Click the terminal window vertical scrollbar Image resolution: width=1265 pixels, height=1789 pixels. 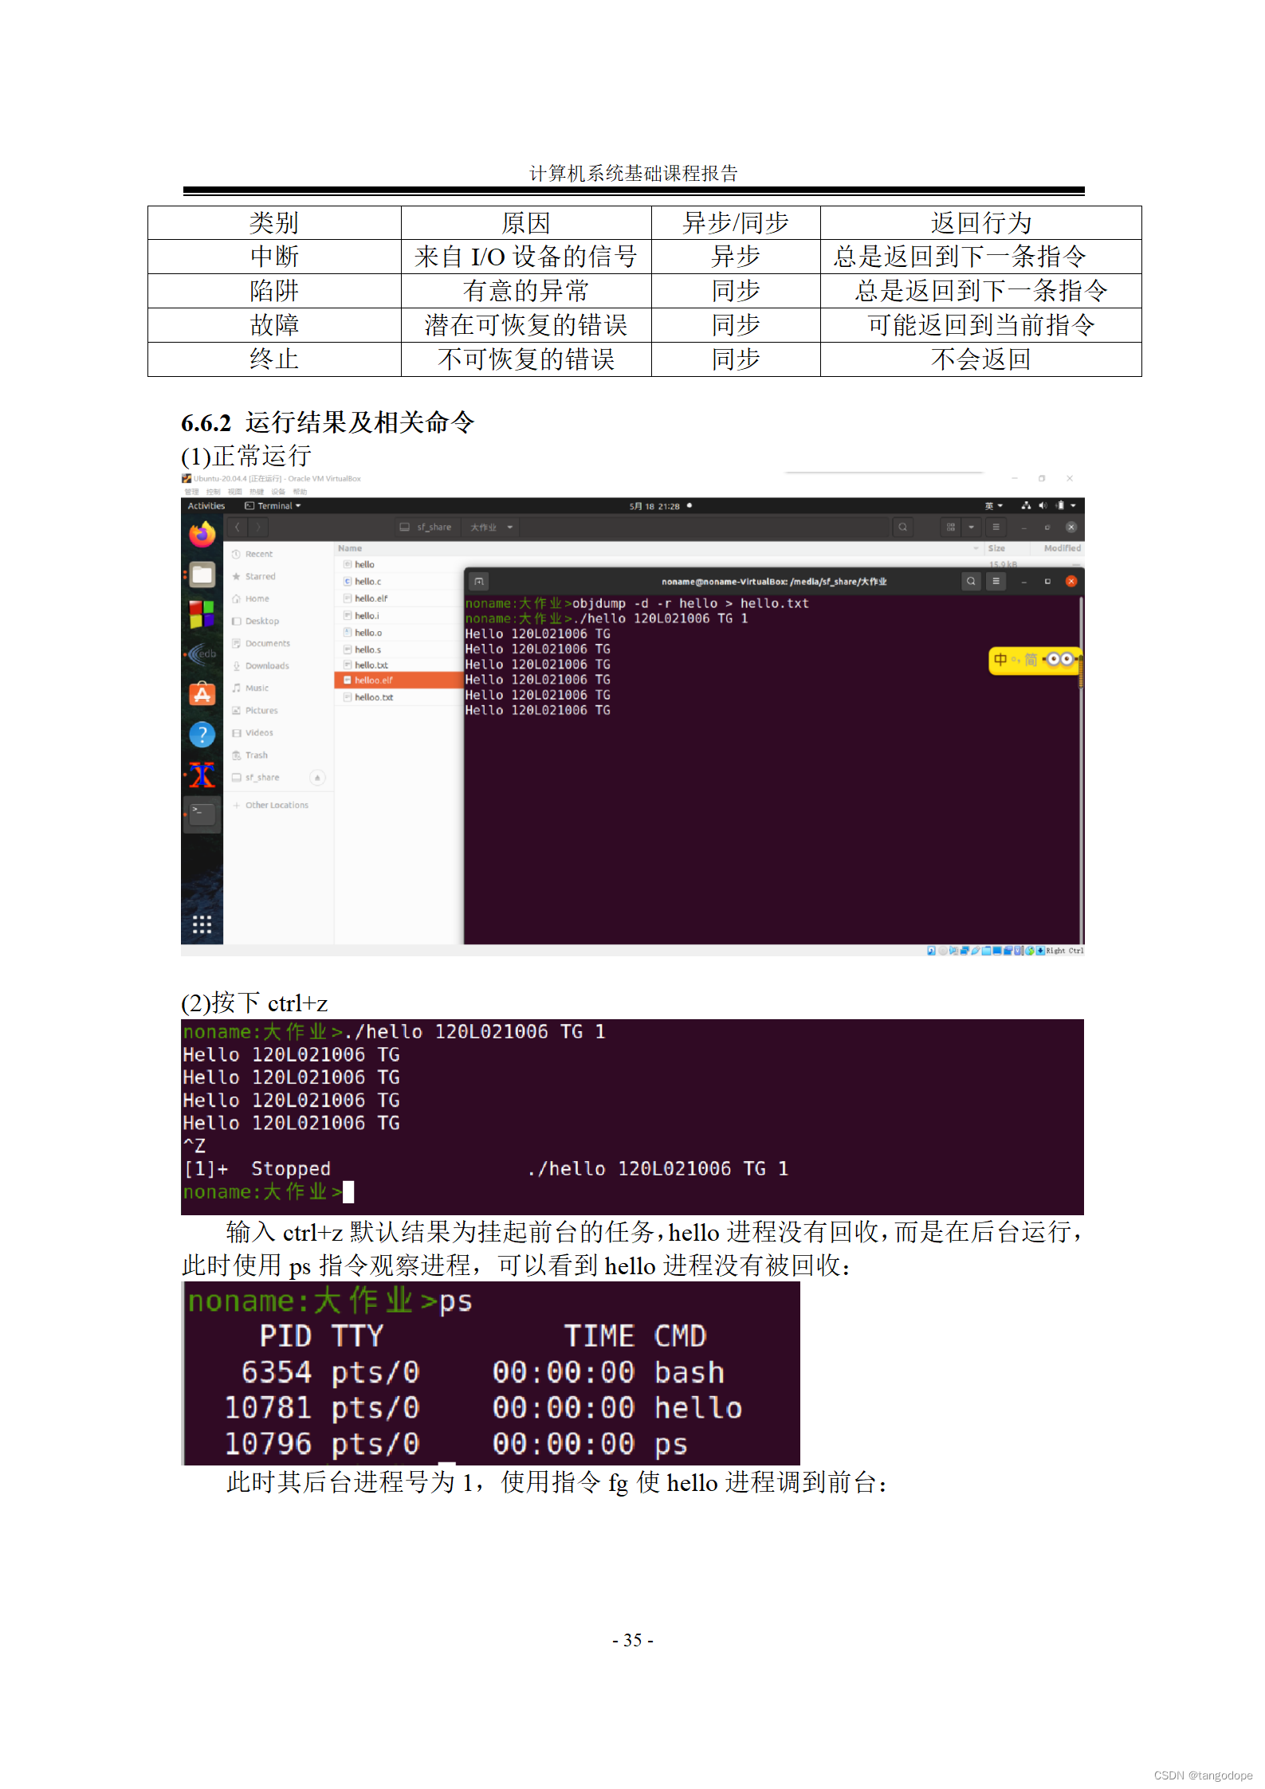[1081, 769]
